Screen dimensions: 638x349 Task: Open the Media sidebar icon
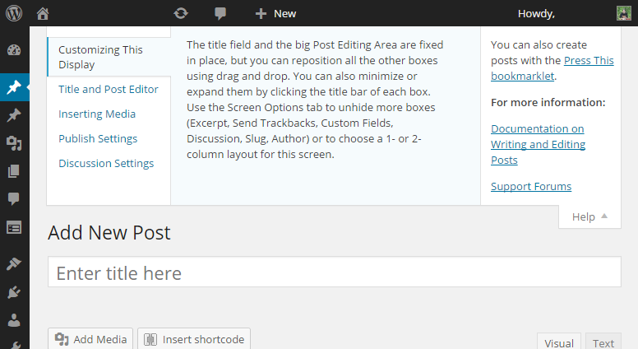click(x=14, y=144)
